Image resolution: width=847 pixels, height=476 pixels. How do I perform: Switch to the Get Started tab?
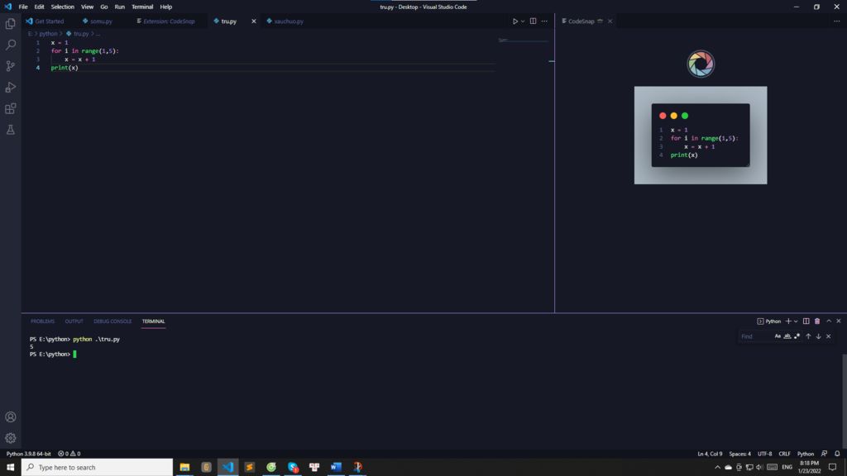(49, 21)
